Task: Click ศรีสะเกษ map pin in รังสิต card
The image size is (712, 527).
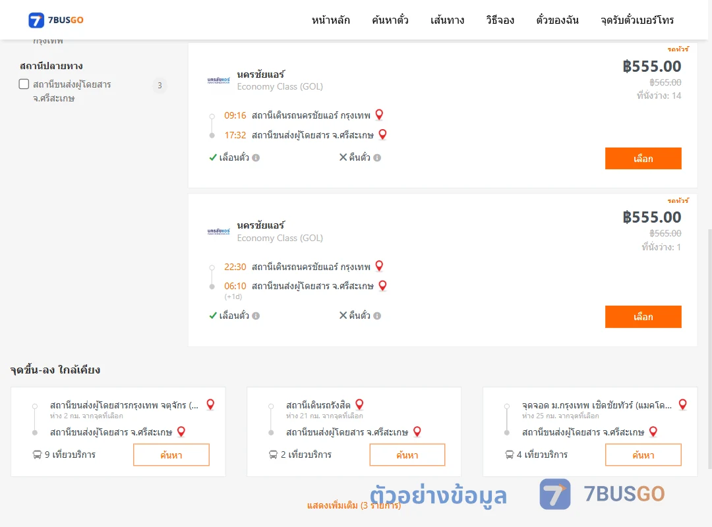Action: pos(417,431)
